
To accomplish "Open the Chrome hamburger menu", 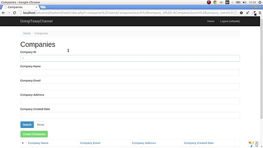I will (x=259, y=13).
